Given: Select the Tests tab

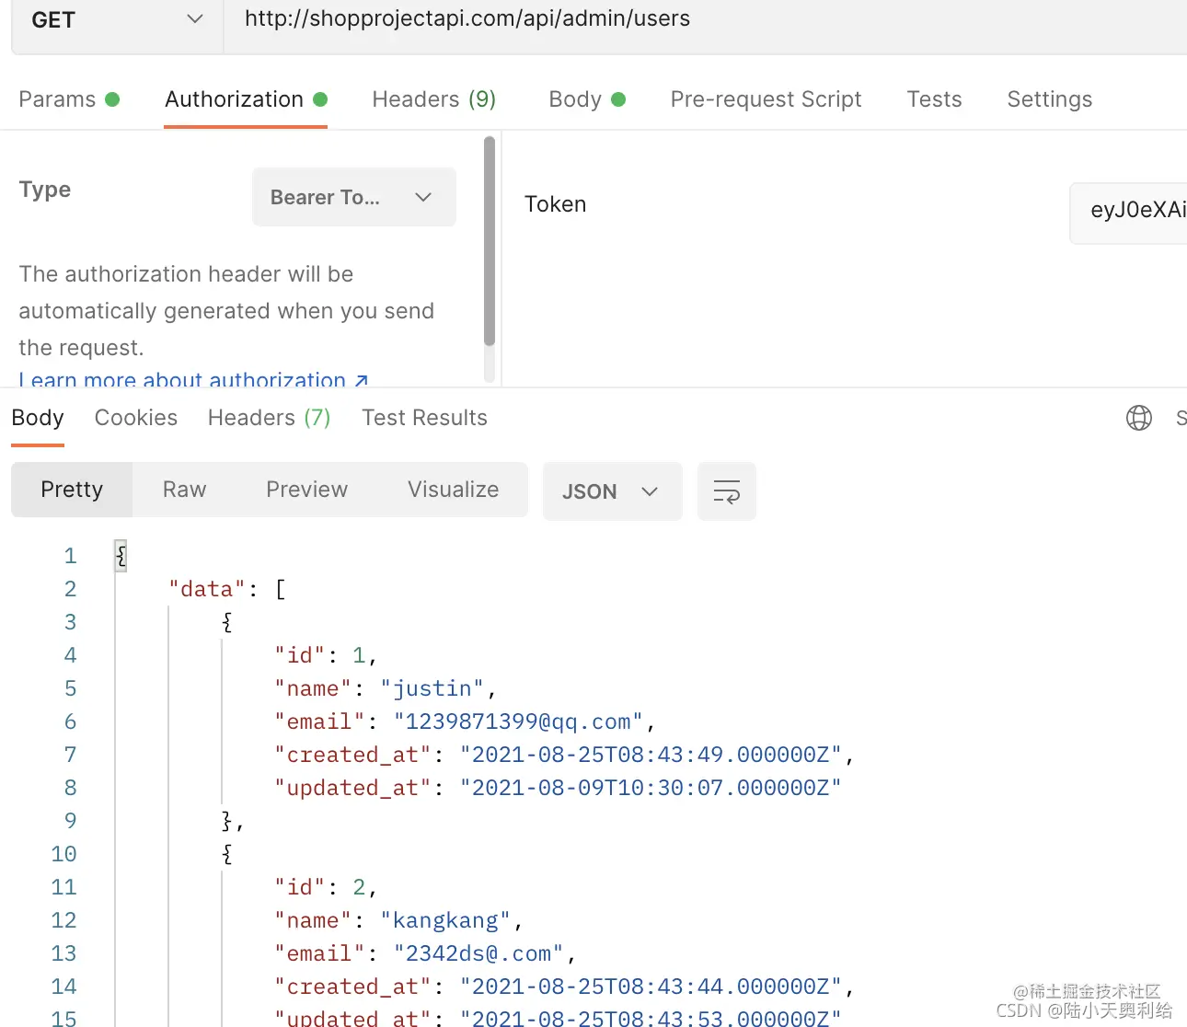Looking at the screenshot, I should click(x=934, y=99).
